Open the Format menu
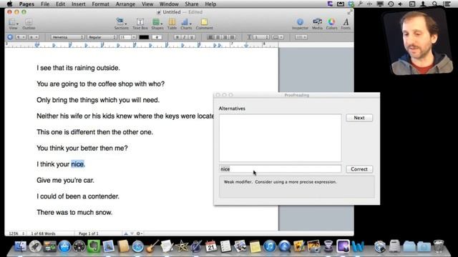Viewport: 458px width, 257px height. click(100, 4)
